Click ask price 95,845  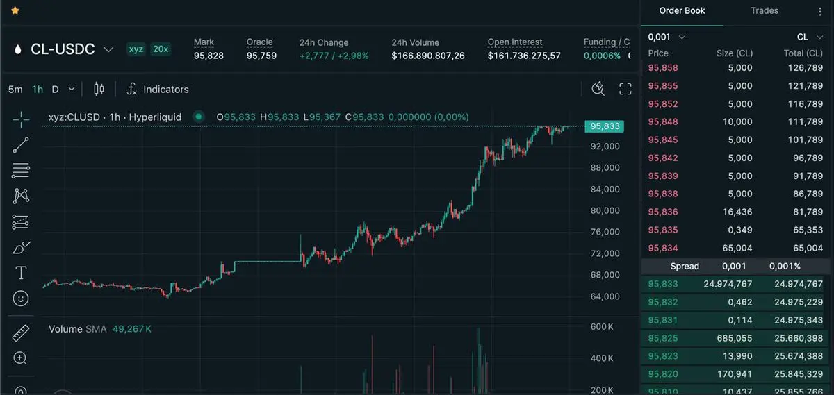click(x=662, y=140)
